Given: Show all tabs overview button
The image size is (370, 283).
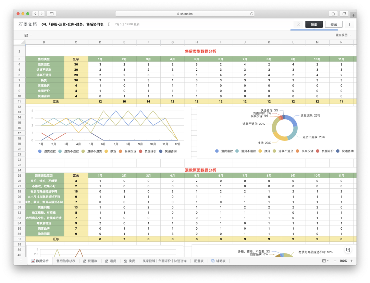Looking at the screenshot, I should tap(344, 14).
